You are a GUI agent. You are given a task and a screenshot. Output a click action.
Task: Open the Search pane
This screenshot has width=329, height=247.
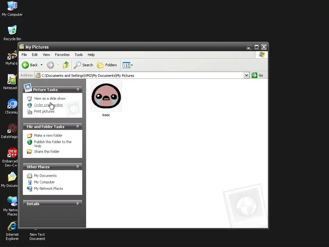83,65
